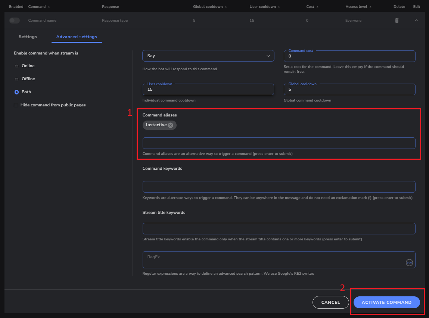This screenshot has width=429, height=318.
Task: Focus the Command keywords input field
Action: pos(279,187)
